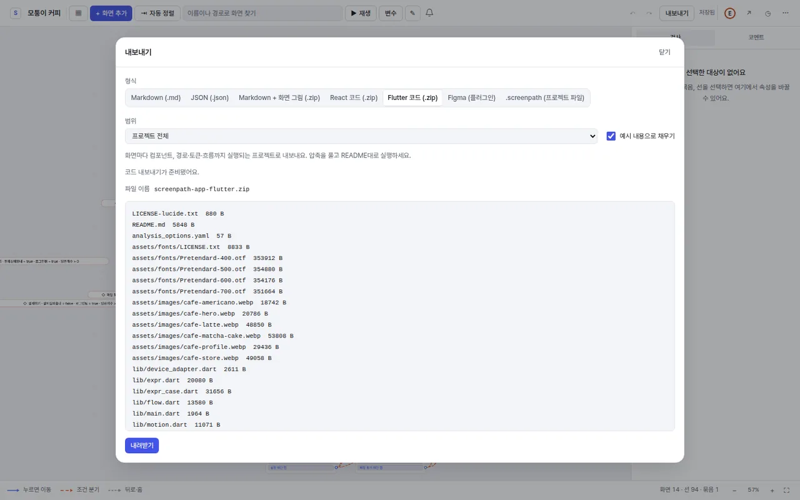The image size is (800, 500).
Task: Click the 내려받기 download button
Action: pos(142,446)
